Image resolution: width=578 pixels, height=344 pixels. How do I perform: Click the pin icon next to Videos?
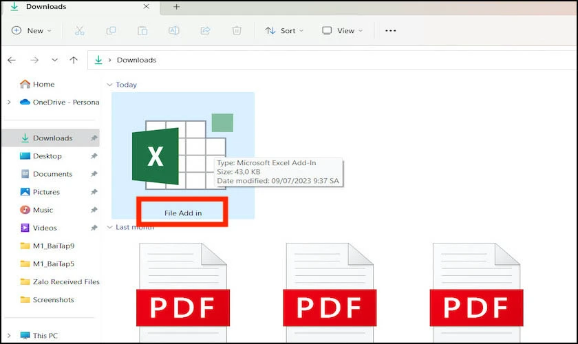[x=94, y=228]
